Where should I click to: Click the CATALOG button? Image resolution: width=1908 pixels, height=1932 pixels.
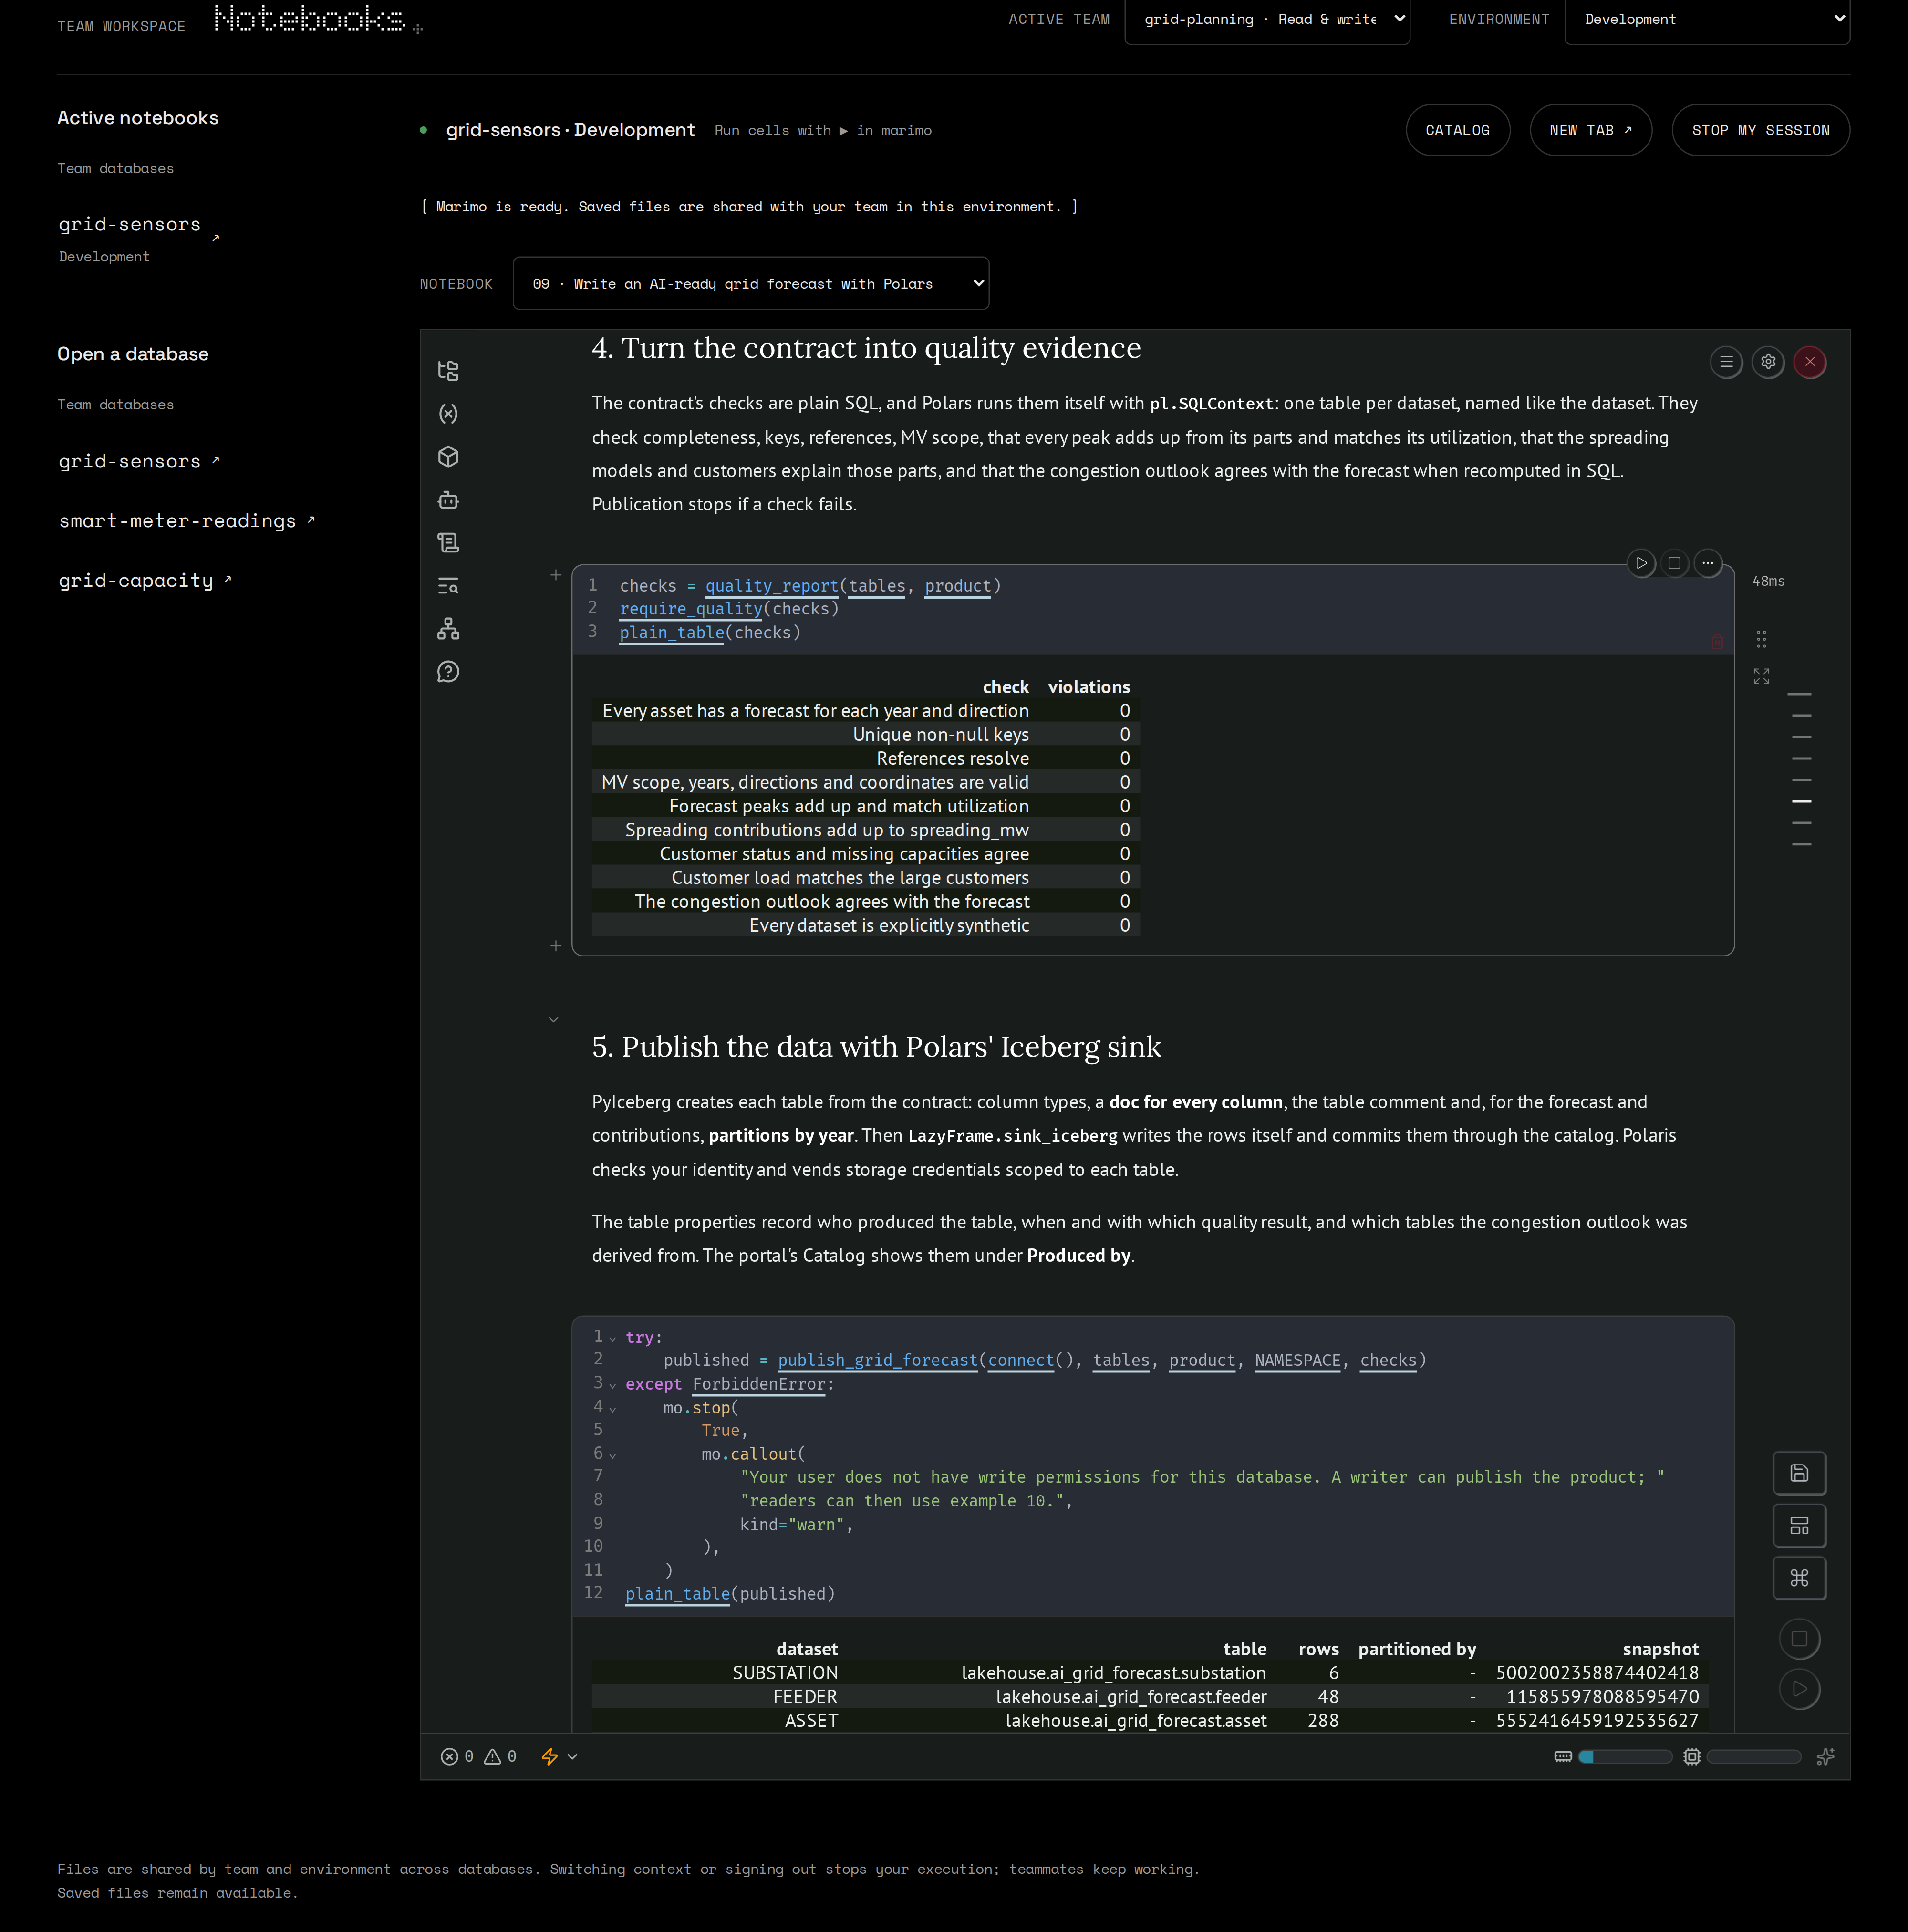coord(1457,130)
